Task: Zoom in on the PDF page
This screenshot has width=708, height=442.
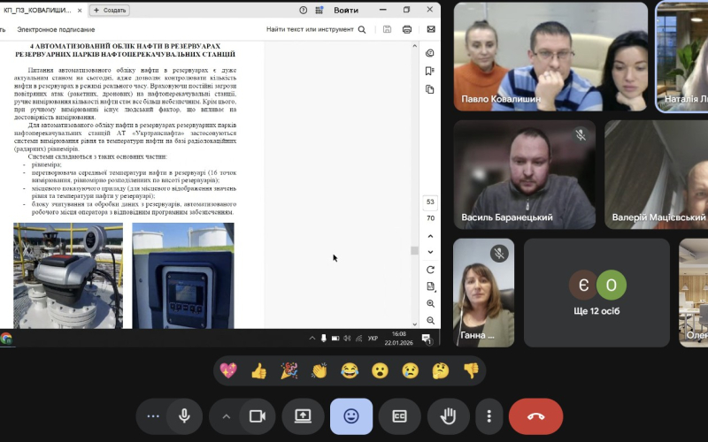Action: 430,303
